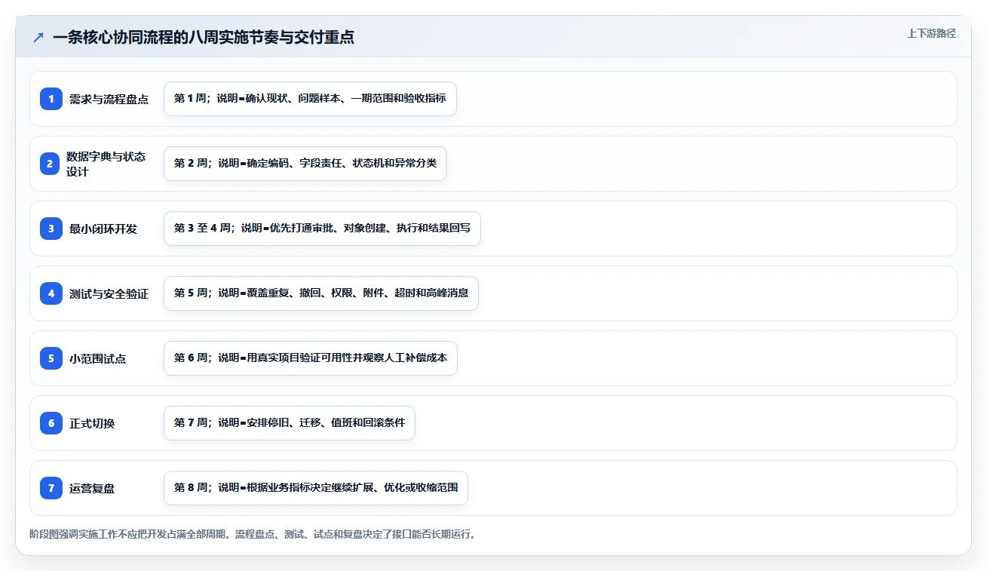
Task: Click the footer note 阶段图强调实施工作
Action: click(x=253, y=534)
